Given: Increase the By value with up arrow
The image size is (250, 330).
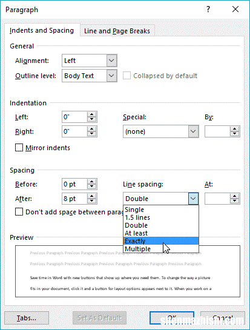Looking at the screenshot, I should pyautogui.click(x=235, y=129).
